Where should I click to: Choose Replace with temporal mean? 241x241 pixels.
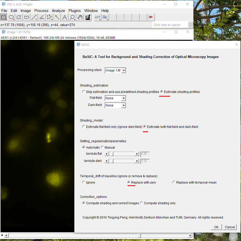click(174, 182)
